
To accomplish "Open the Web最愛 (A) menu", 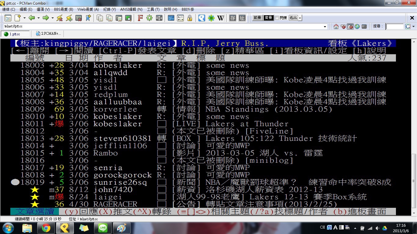I will [x=88, y=9].
